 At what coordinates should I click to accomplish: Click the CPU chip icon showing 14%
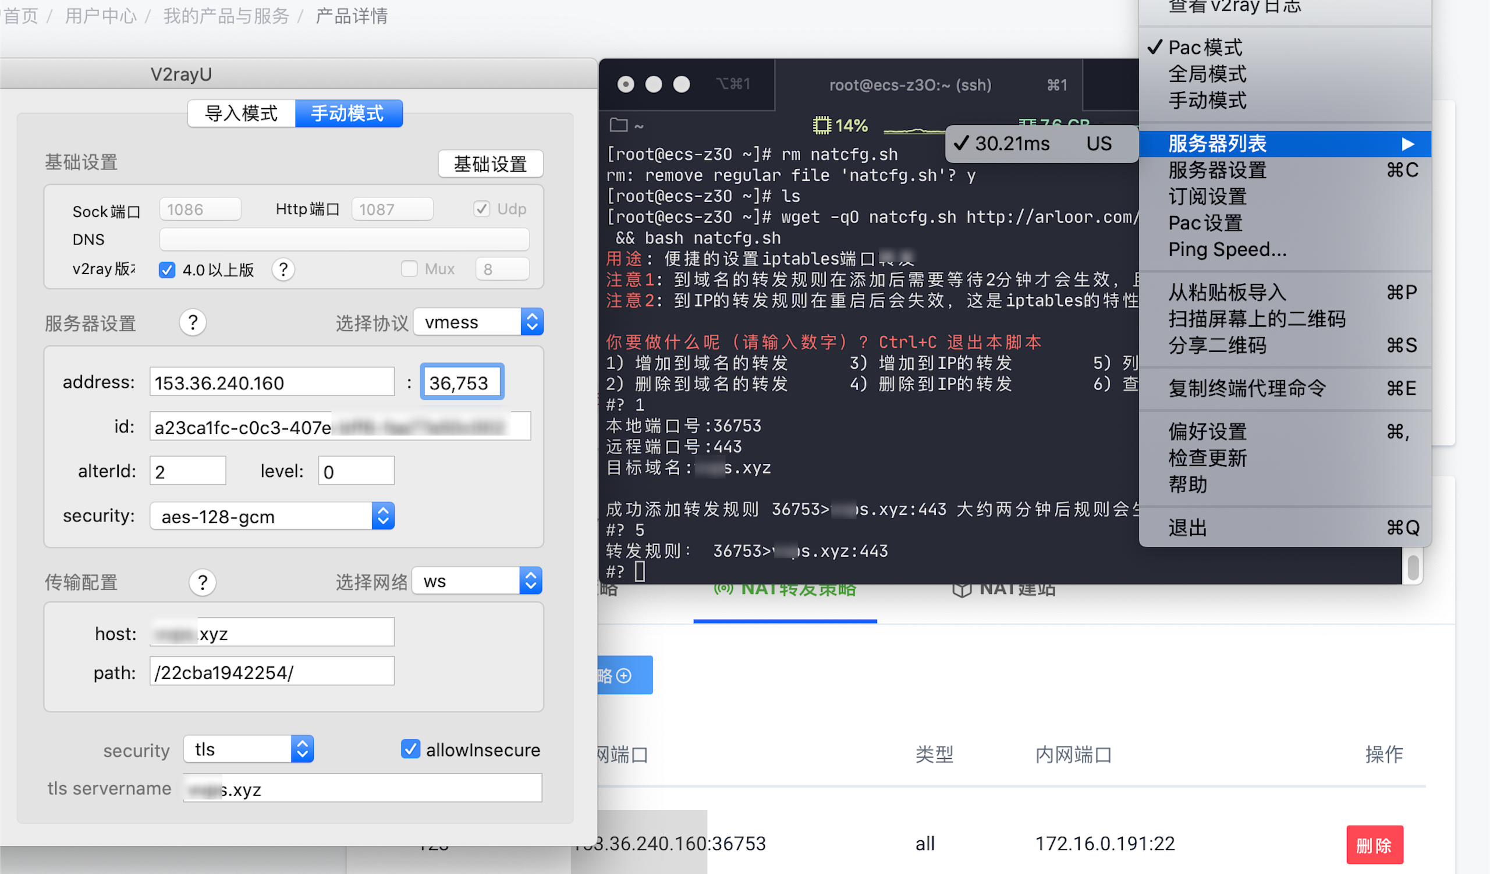821,125
